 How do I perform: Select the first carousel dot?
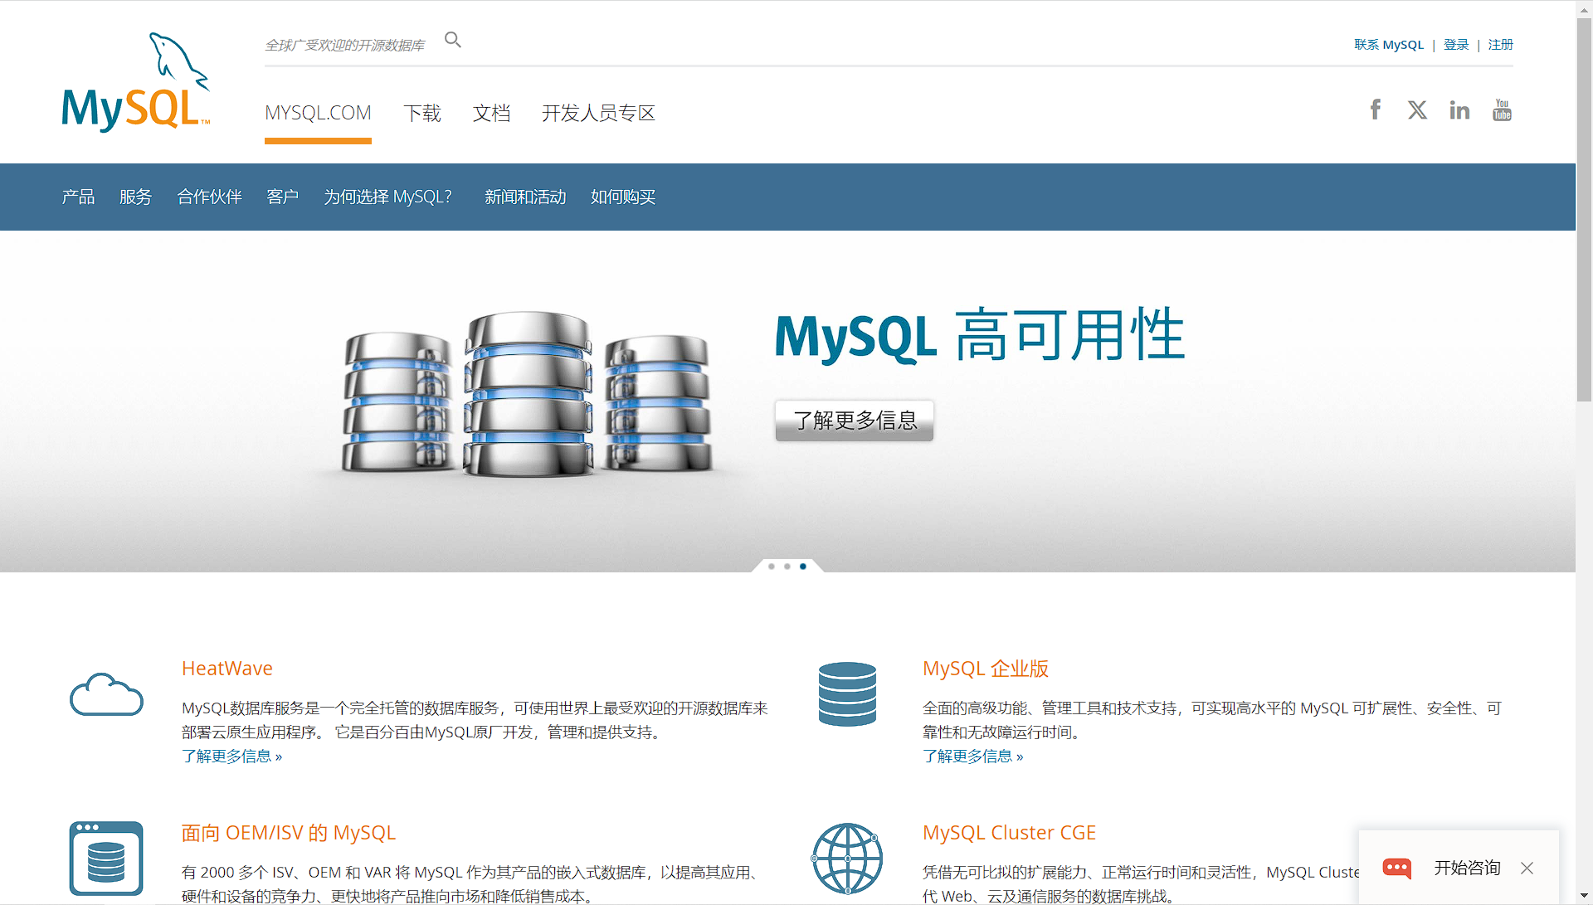click(772, 566)
